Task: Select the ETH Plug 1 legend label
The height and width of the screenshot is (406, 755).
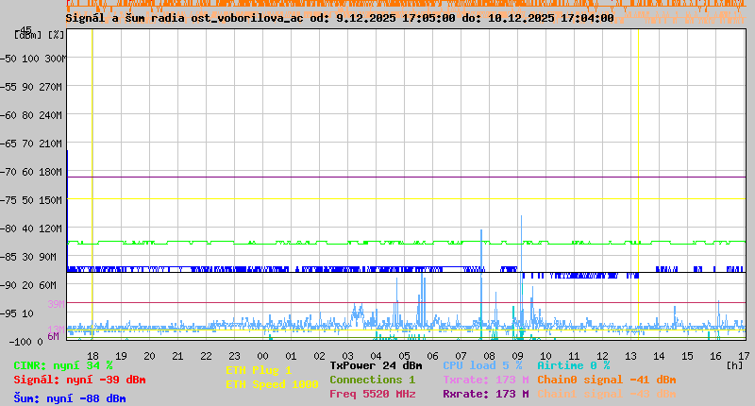Action: pos(259,370)
